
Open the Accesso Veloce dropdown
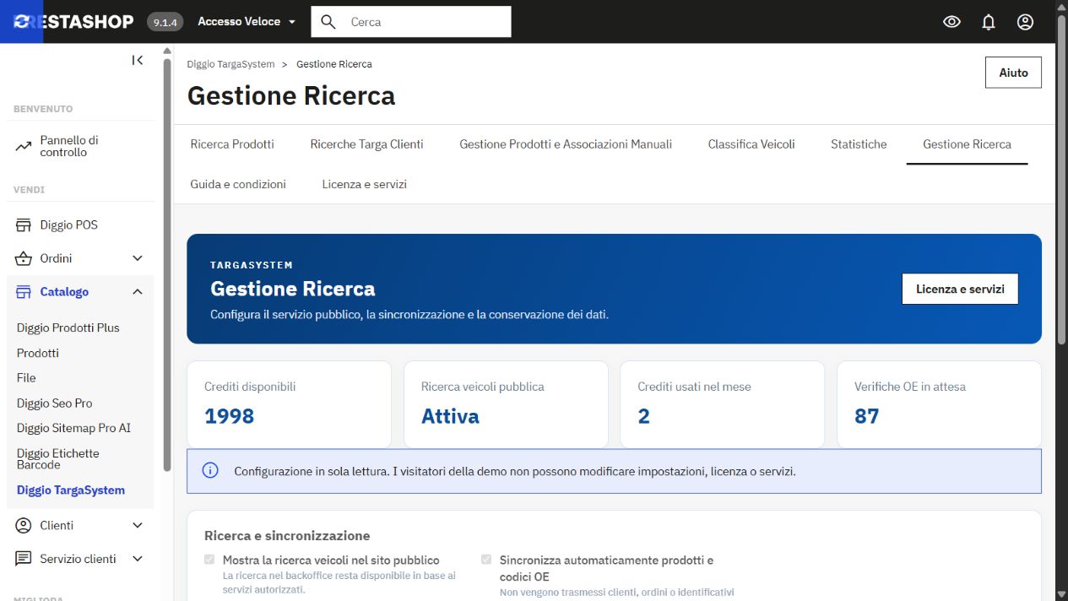tap(247, 22)
